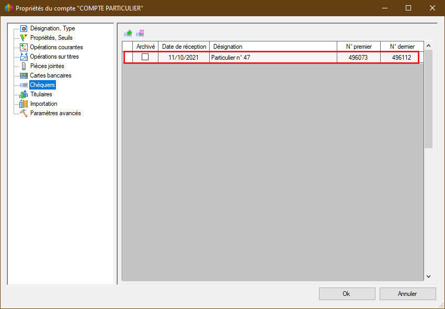Click the delete chequebook toolbar icon
Image resolution: width=445 pixels, height=309 pixels.
[x=140, y=33]
